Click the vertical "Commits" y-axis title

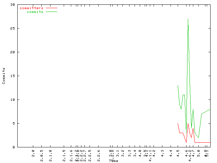tap(4, 76)
